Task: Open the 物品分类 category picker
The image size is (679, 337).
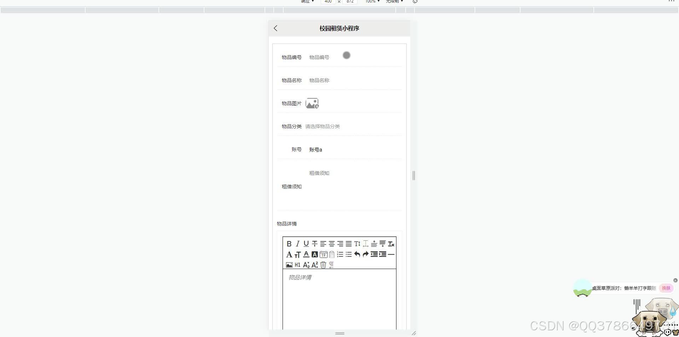Action: pos(322,126)
